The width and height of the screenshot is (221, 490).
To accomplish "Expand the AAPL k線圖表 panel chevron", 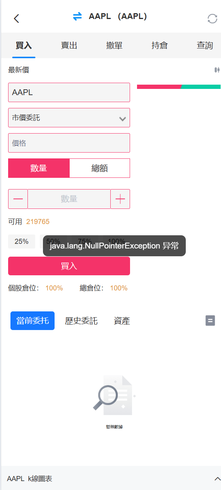I will [x=218, y=479].
